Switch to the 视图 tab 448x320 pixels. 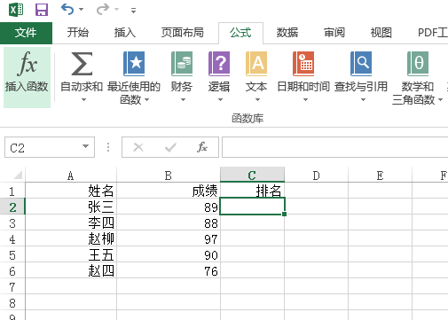click(x=381, y=33)
